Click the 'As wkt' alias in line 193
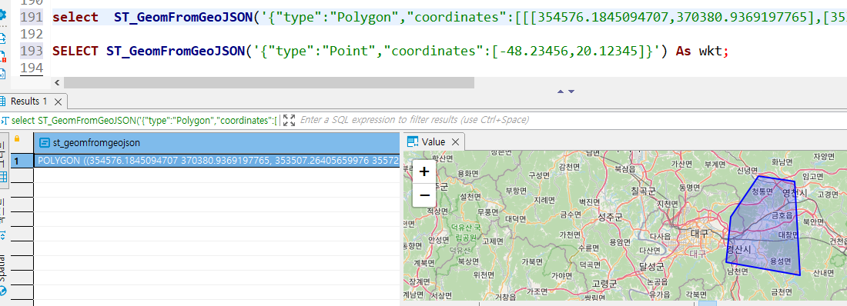 (x=699, y=52)
